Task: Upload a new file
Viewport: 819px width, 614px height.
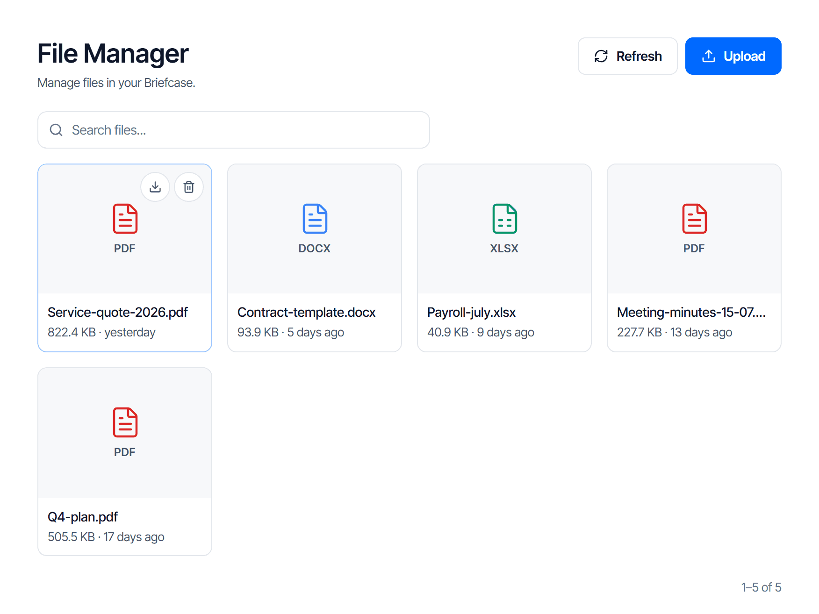Action: pyautogui.click(x=733, y=56)
